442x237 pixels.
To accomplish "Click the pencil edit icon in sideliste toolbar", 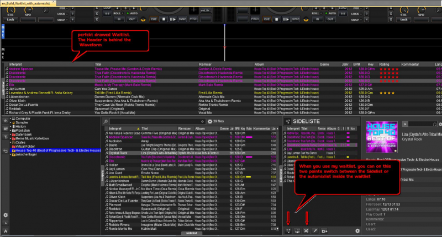I will tap(315, 231).
